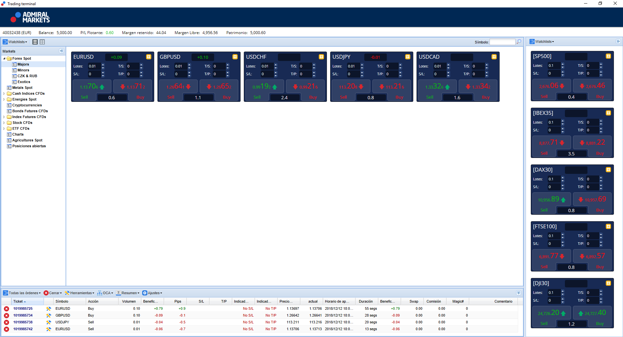Collapse the orders panel with chevron icon
Screen dimensions: 623x337
518,293
